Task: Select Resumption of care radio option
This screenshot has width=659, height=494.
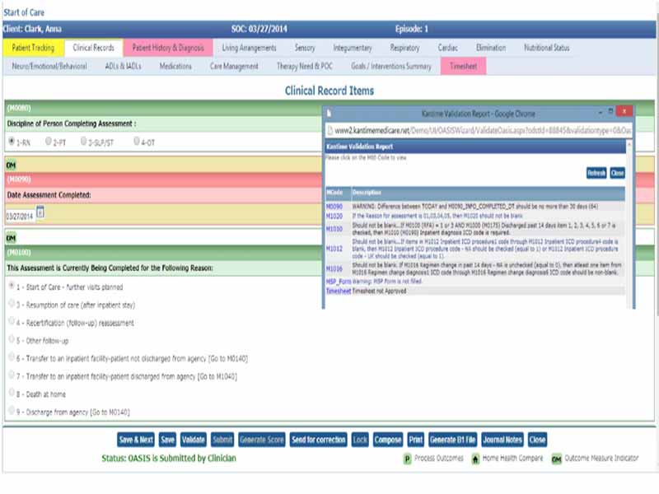Action: pyautogui.click(x=12, y=305)
